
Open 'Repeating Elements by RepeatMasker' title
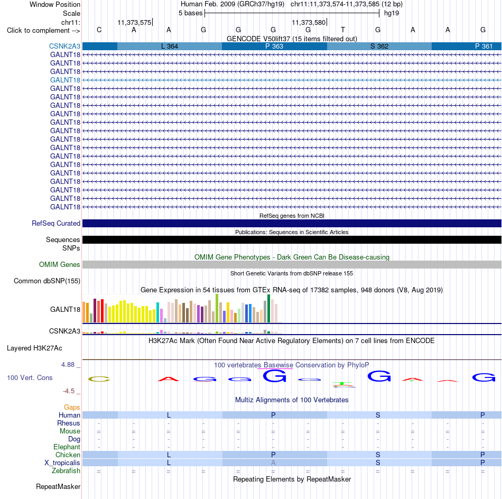click(292, 479)
